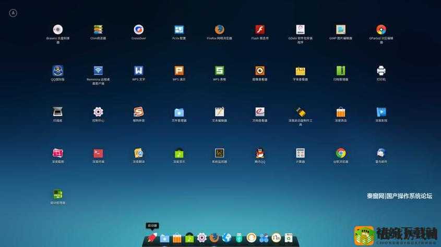Launch Deepin Music from the grid
Image resolution: width=441 pixels, height=247 pixels.
coord(179,153)
